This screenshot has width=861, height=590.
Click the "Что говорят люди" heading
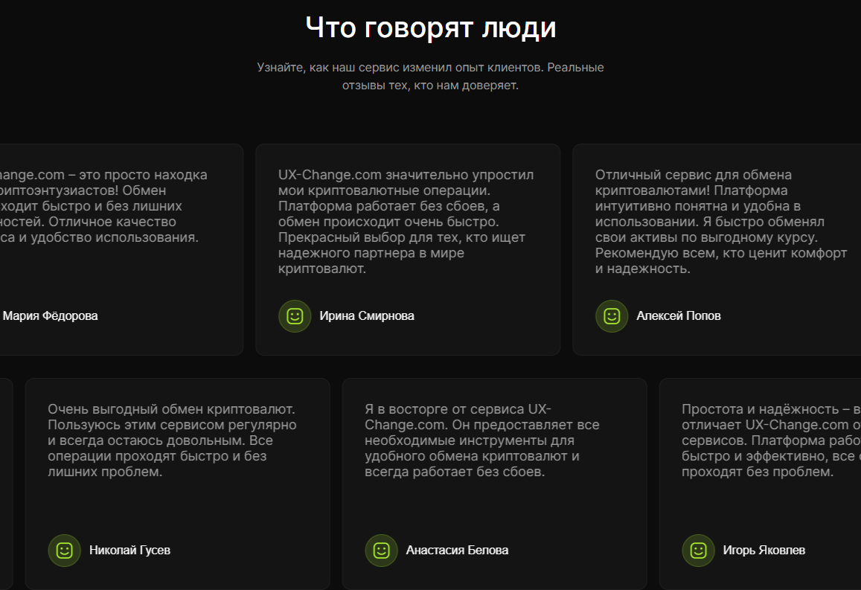click(431, 28)
